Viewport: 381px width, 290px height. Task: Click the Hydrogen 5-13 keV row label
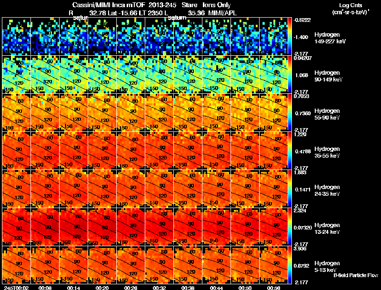point(327,267)
